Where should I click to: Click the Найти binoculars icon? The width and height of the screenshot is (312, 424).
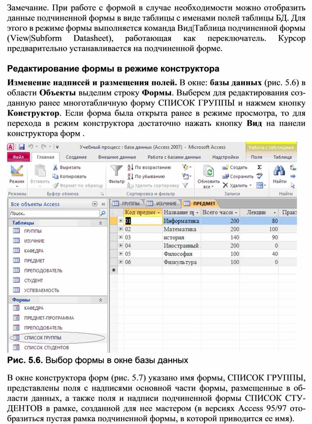point(279,171)
